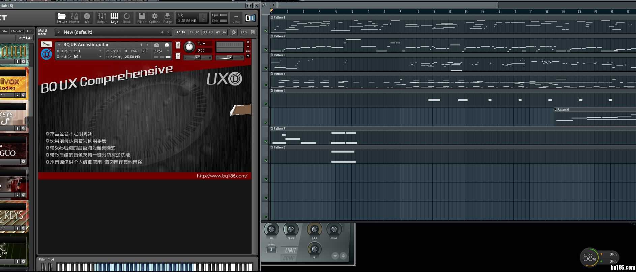The image size is (636, 272).
Task: Open snapshot view via camera icon
Action: (156, 45)
